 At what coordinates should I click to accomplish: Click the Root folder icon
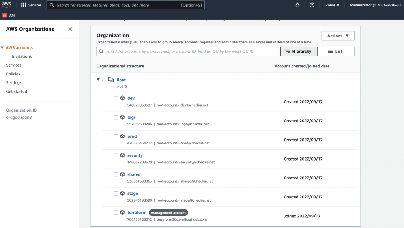tap(111, 80)
